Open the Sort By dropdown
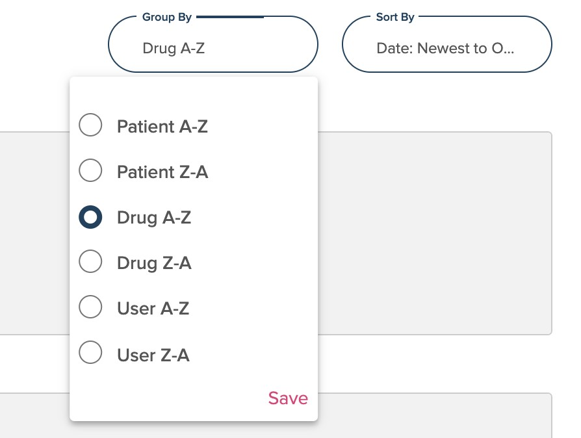The image size is (581, 438). pyautogui.click(x=446, y=44)
